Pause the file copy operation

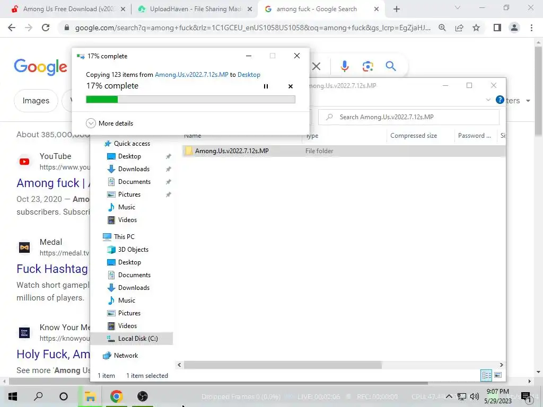pyautogui.click(x=266, y=86)
